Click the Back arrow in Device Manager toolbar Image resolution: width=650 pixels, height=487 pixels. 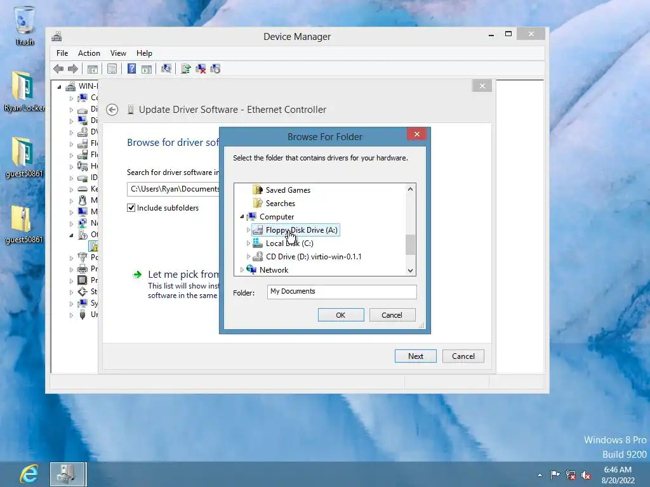coord(58,68)
